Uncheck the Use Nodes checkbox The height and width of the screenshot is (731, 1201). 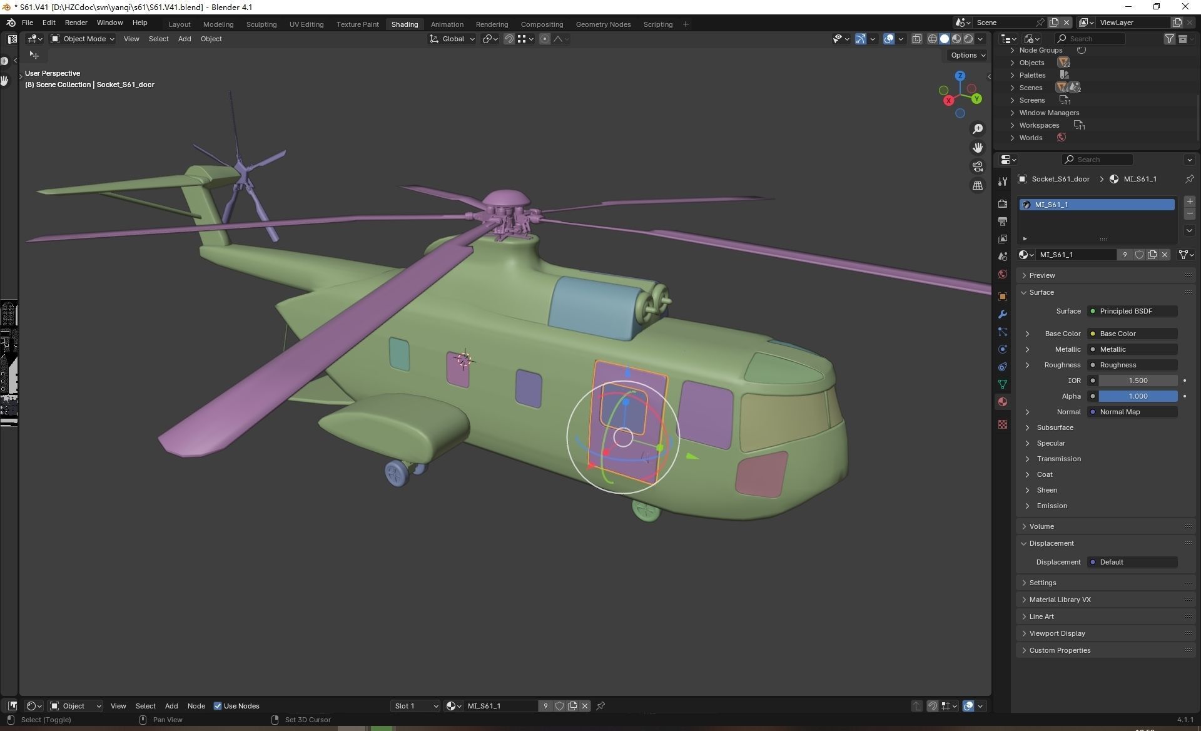[x=218, y=706]
